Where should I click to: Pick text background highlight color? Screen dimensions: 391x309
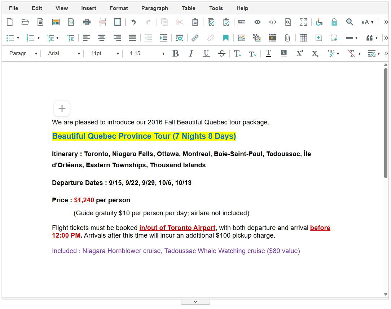[284, 53]
